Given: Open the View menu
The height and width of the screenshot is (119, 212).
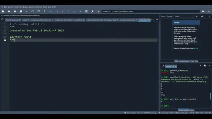Looking at the screenshot, I should point(49,7).
